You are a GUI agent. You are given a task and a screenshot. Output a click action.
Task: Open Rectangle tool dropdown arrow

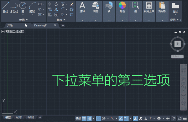(x=44, y=4)
